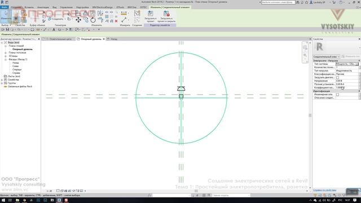The image size is (361, 203).
Task: Toggle the 'Загрузить двигате...' checkbox
Action: (337, 78)
